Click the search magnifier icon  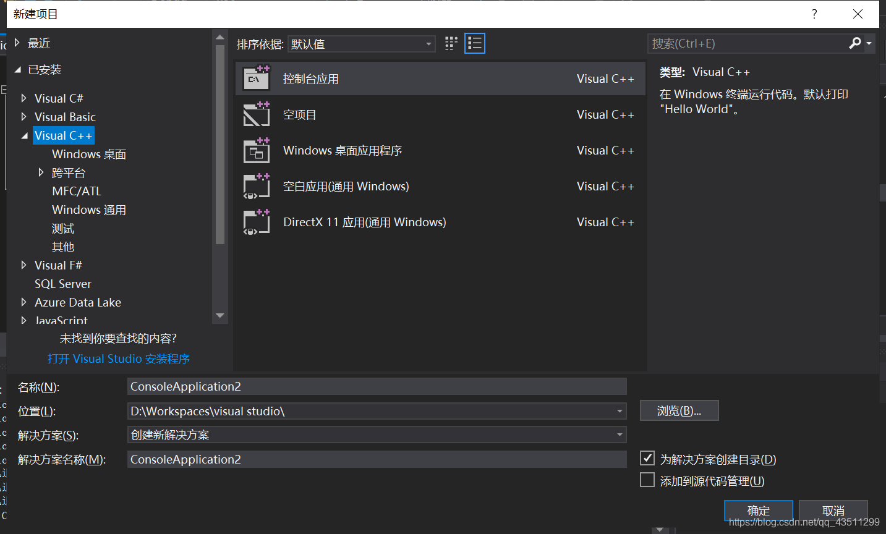click(x=855, y=43)
